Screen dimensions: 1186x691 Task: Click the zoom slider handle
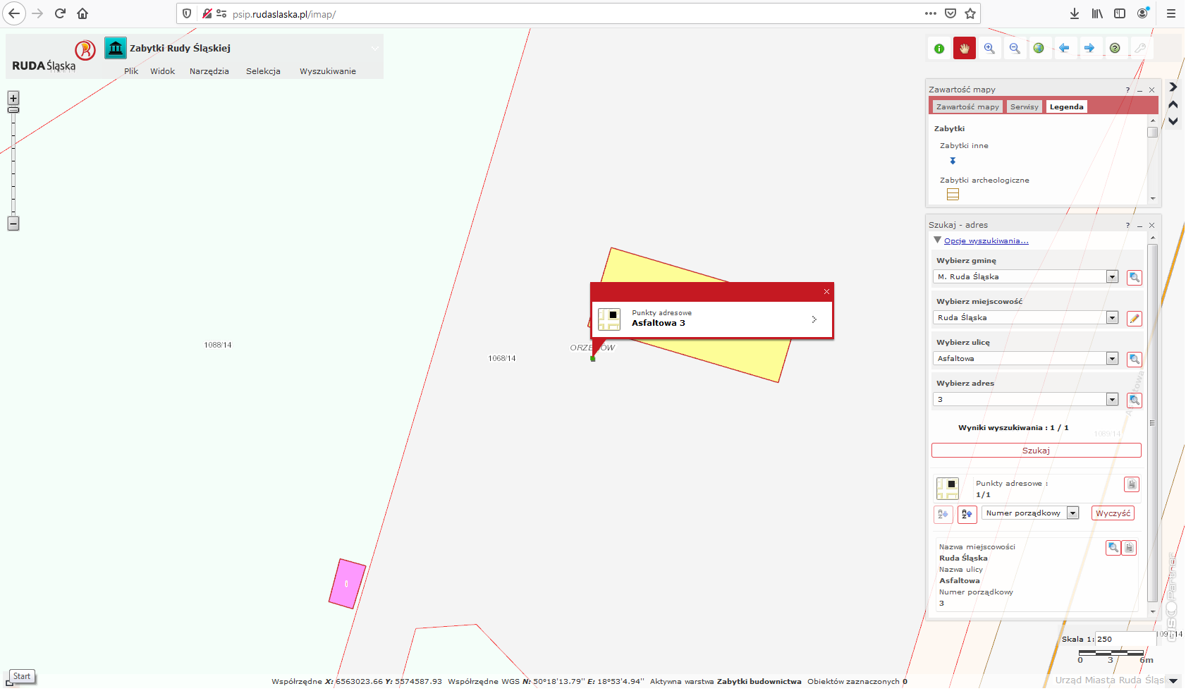click(x=13, y=110)
